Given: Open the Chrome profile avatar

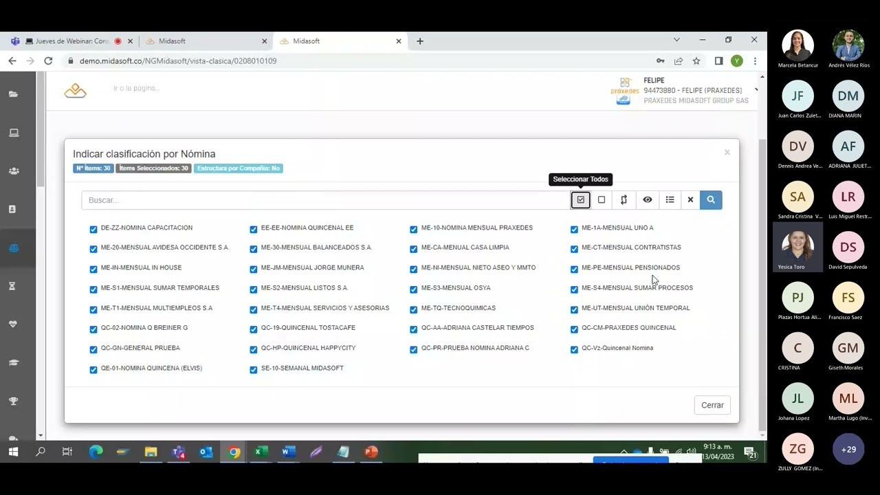Looking at the screenshot, I should pyautogui.click(x=736, y=61).
